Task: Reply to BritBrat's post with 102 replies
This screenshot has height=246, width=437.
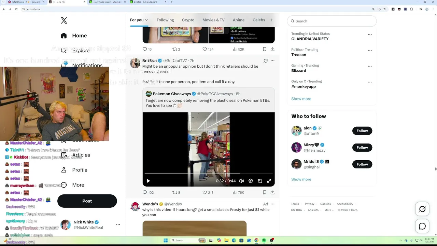Action: pos(148,192)
